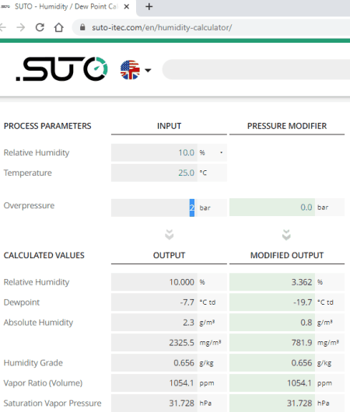Click the Modified Dewpoint -19.7 value
Image resolution: width=350 pixels, height=412 pixels.
[272, 302]
